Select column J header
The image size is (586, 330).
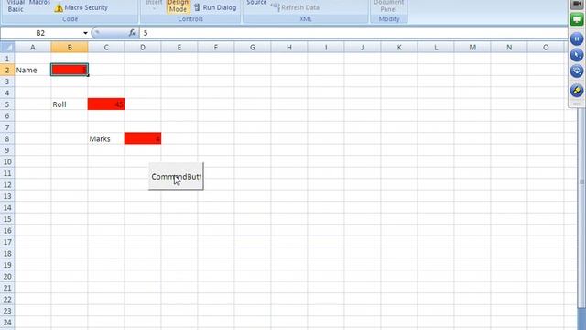tap(363, 48)
